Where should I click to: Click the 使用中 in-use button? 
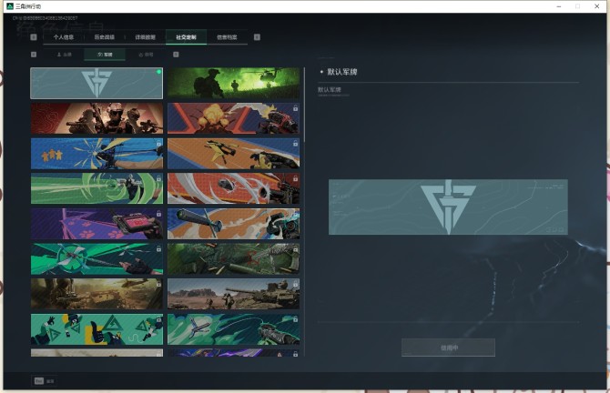[448, 348]
